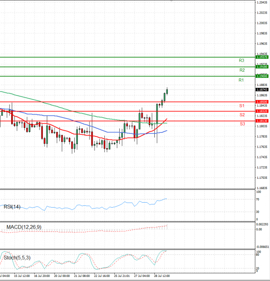Screen dimensions: 270x281
Task: Click the red 1.18320 price tag
Action: click(x=261, y=111)
